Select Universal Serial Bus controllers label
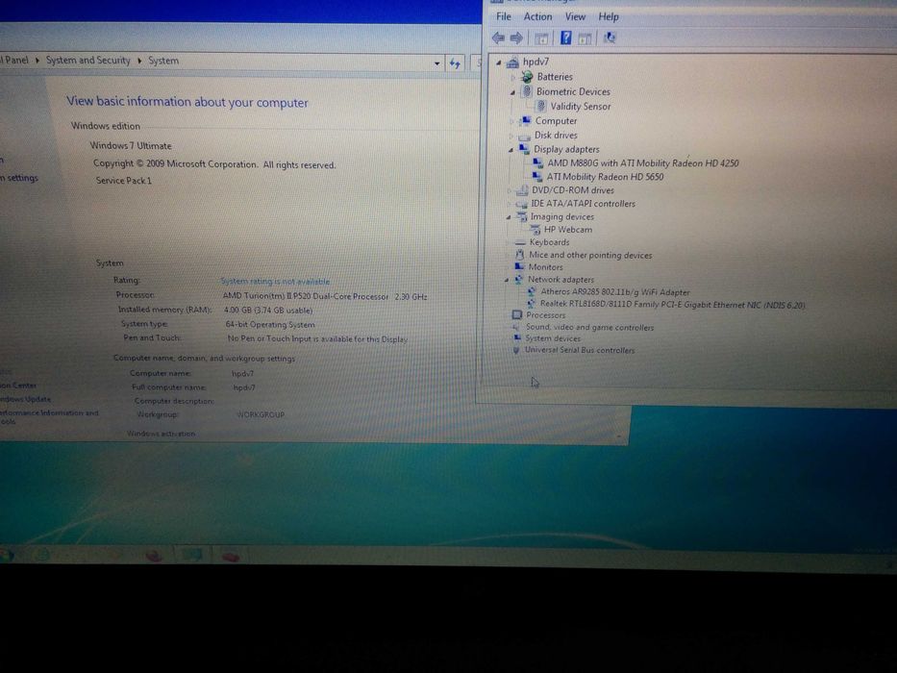Image resolution: width=897 pixels, height=673 pixels. pos(580,350)
